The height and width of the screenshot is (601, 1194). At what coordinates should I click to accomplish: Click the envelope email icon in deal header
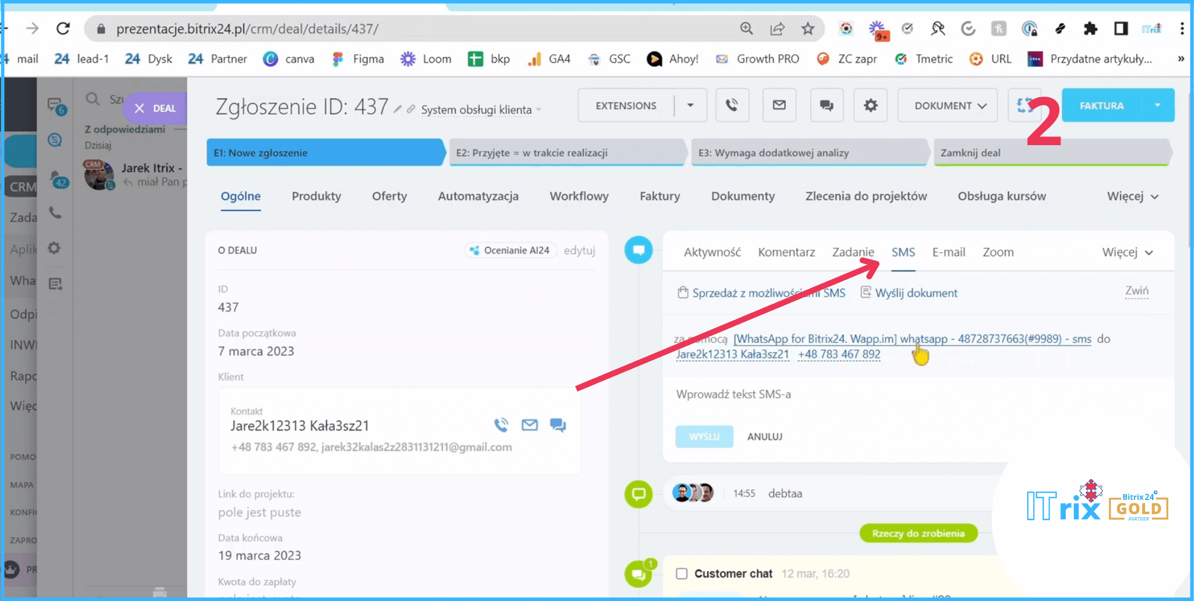tap(779, 106)
